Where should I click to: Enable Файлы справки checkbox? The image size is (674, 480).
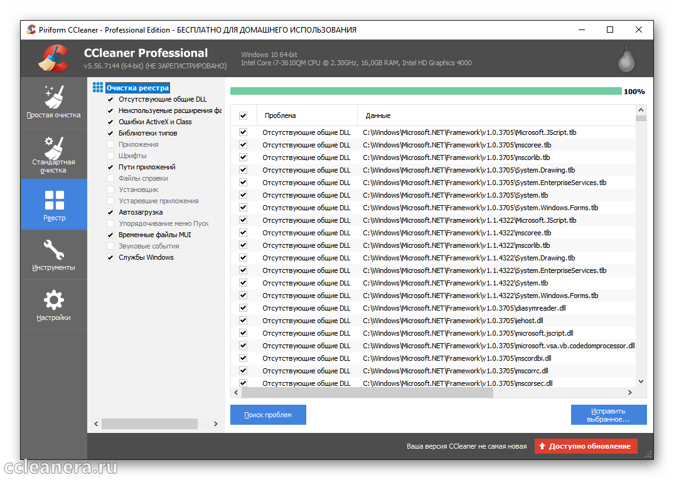pos(110,178)
